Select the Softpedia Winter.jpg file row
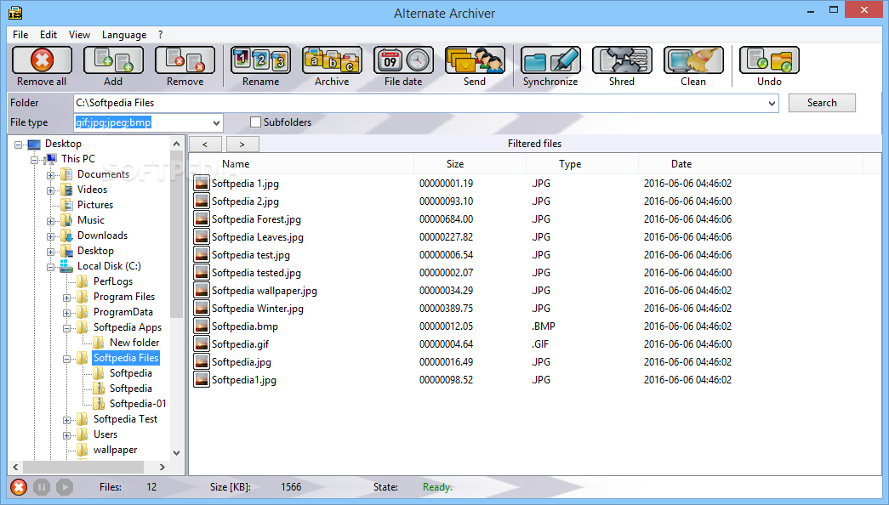Viewport: 889px width, 505px height. (534, 309)
